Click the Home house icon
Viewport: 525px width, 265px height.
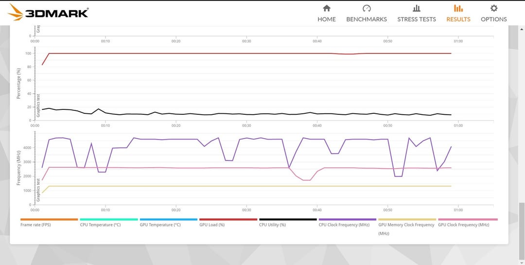point(327,8)
